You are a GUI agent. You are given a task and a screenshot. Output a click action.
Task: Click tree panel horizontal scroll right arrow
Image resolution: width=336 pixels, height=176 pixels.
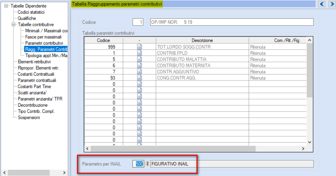[64, 172]
